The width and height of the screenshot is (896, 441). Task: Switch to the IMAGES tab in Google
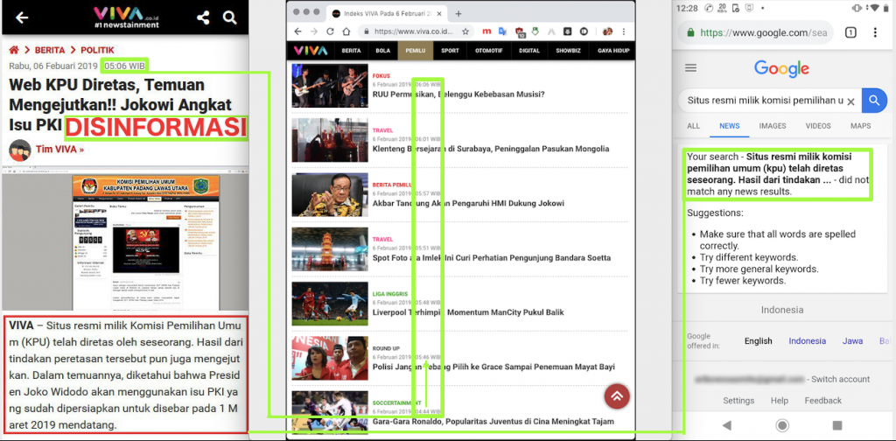772,126
